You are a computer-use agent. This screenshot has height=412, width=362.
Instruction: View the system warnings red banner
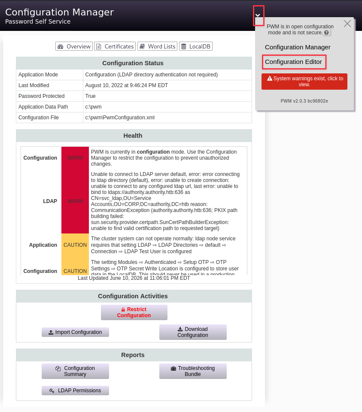click(304, 82)
